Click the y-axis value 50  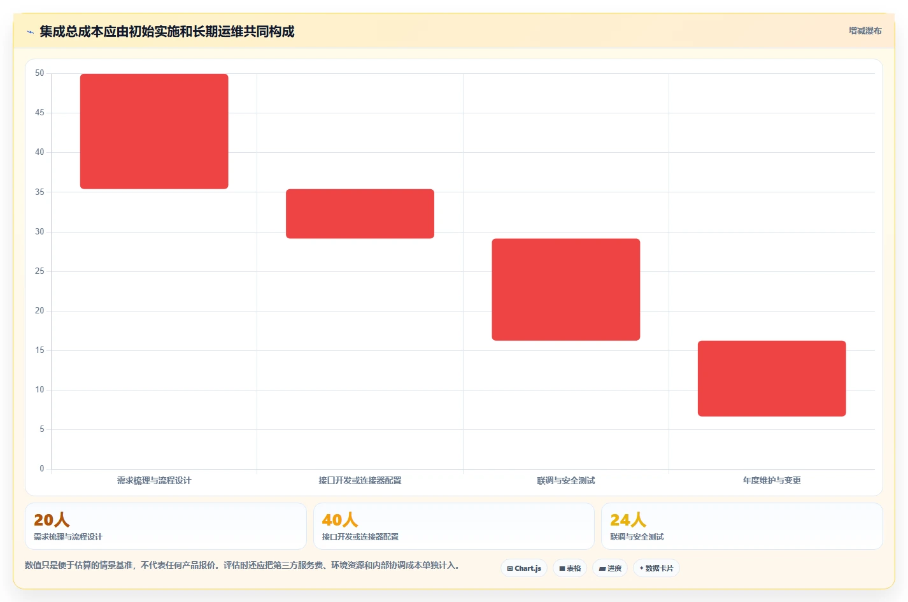click(39, 73)
